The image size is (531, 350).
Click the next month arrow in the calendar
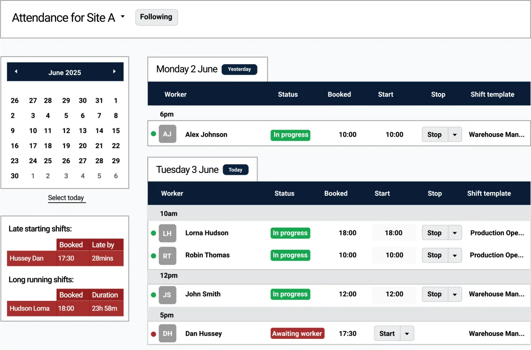115,72
